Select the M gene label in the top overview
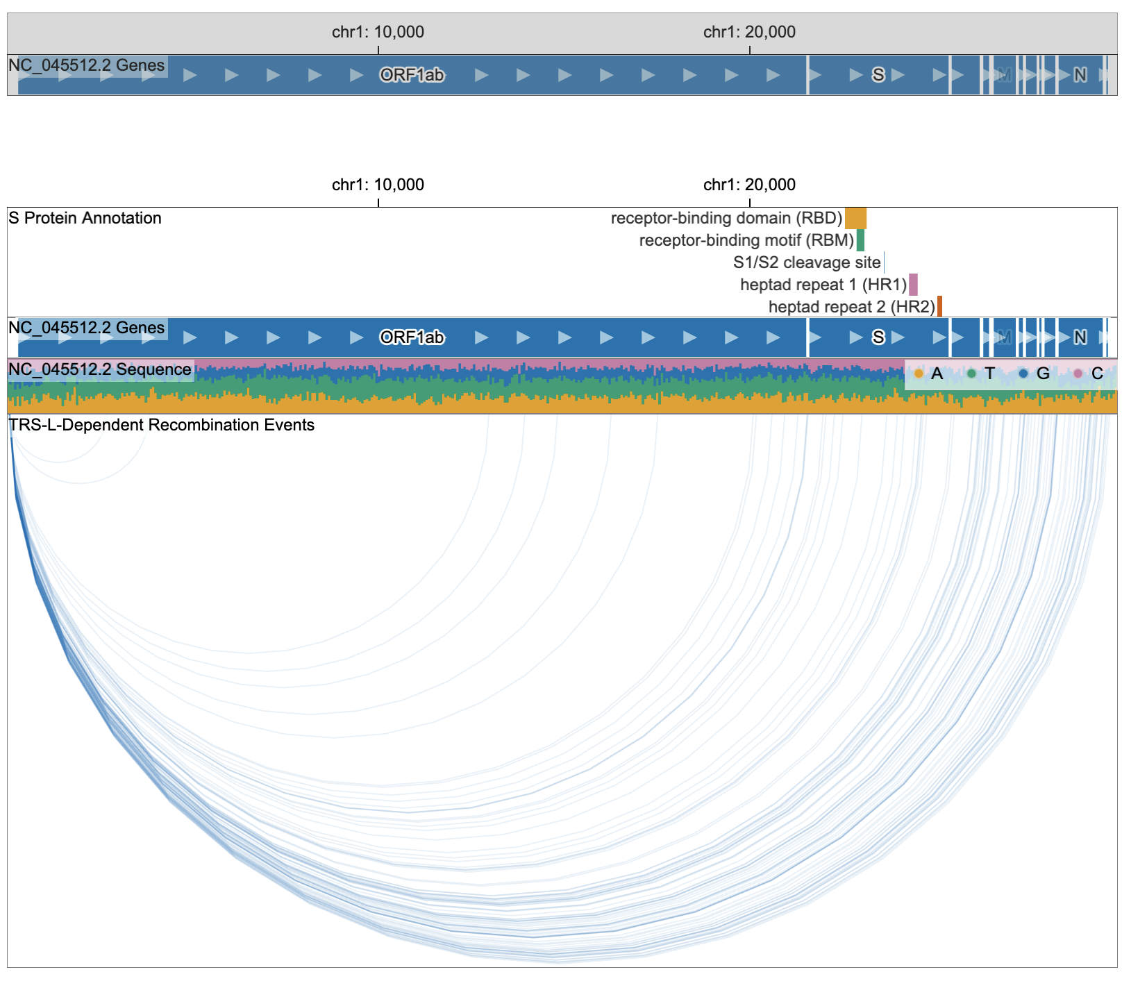 tap(1004, 75)
